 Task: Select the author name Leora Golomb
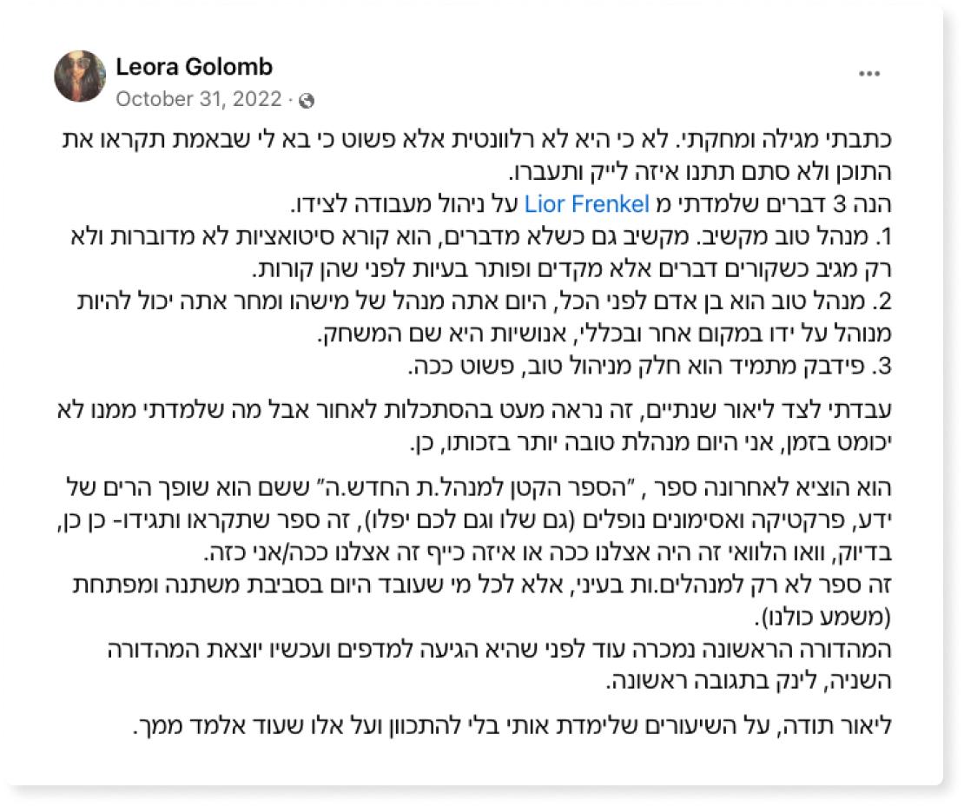click(193, 66)
